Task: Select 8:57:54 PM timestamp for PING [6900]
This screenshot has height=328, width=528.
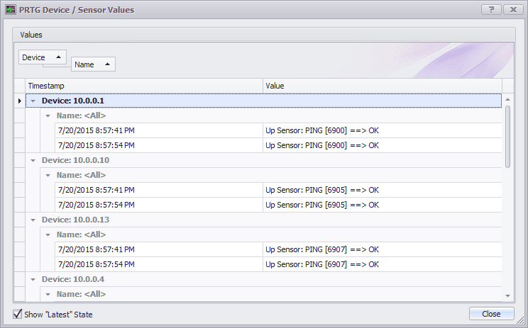Action: pyautogui.click(x=97, y=145)
